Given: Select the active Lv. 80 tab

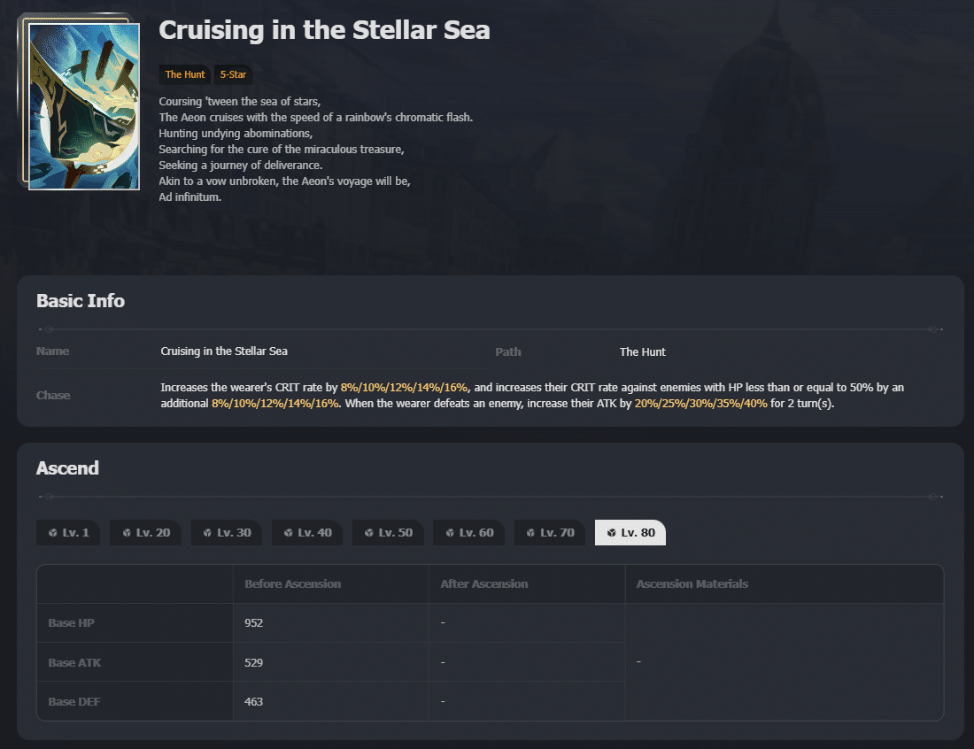Looking at the screenshot, I should point(630,533).
